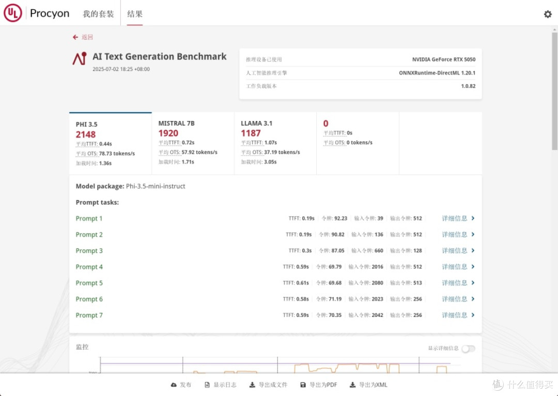Click the MISTRAL 7B score 1920

point(168,133)
